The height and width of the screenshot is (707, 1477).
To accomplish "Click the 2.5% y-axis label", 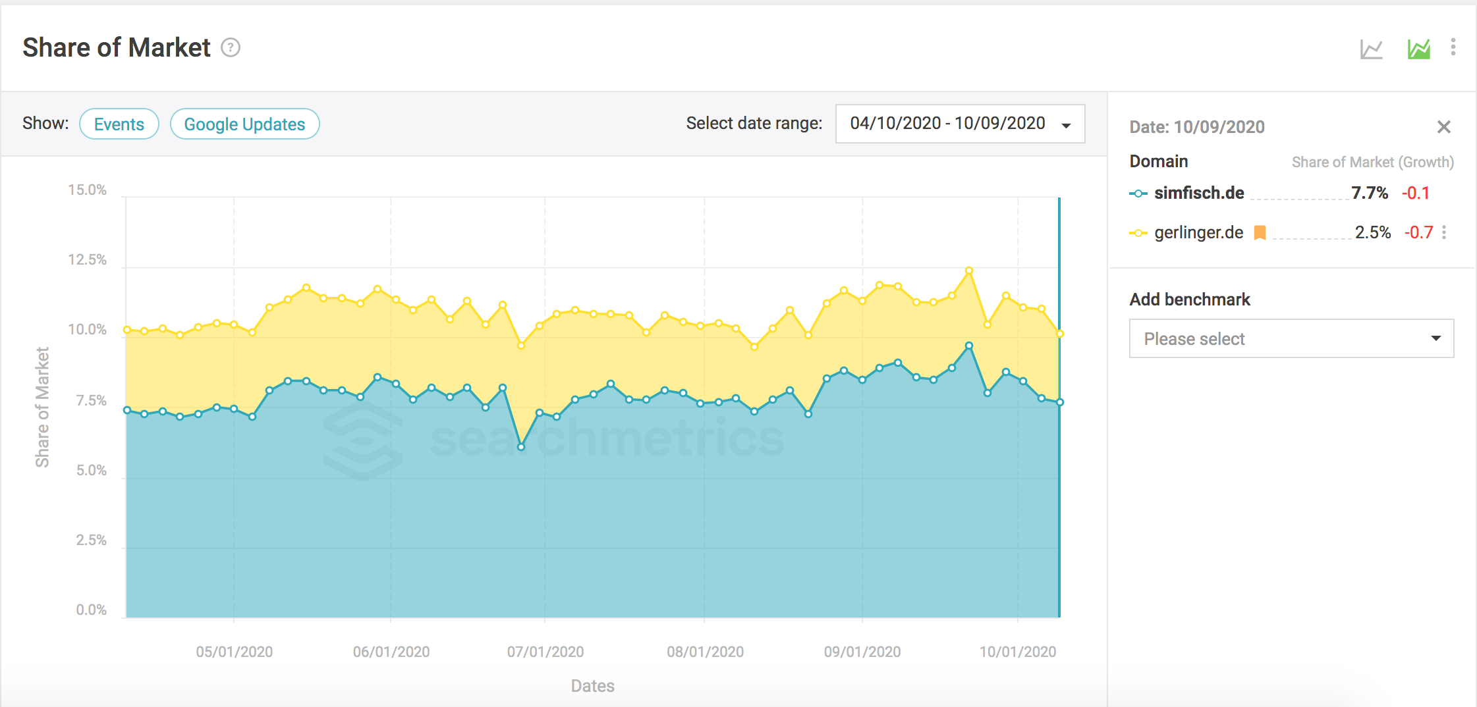I will pyautogui.click(x=91, y=540).
